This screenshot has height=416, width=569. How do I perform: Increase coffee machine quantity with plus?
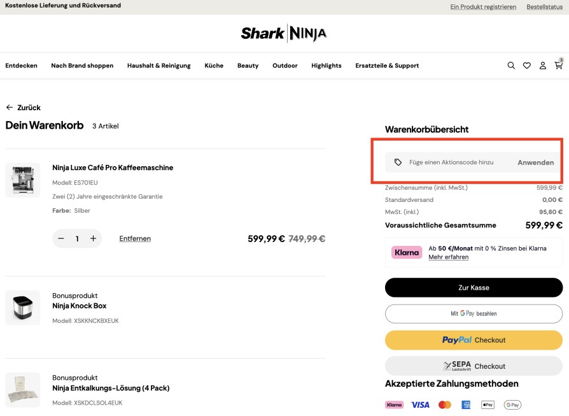pos(94,238)
